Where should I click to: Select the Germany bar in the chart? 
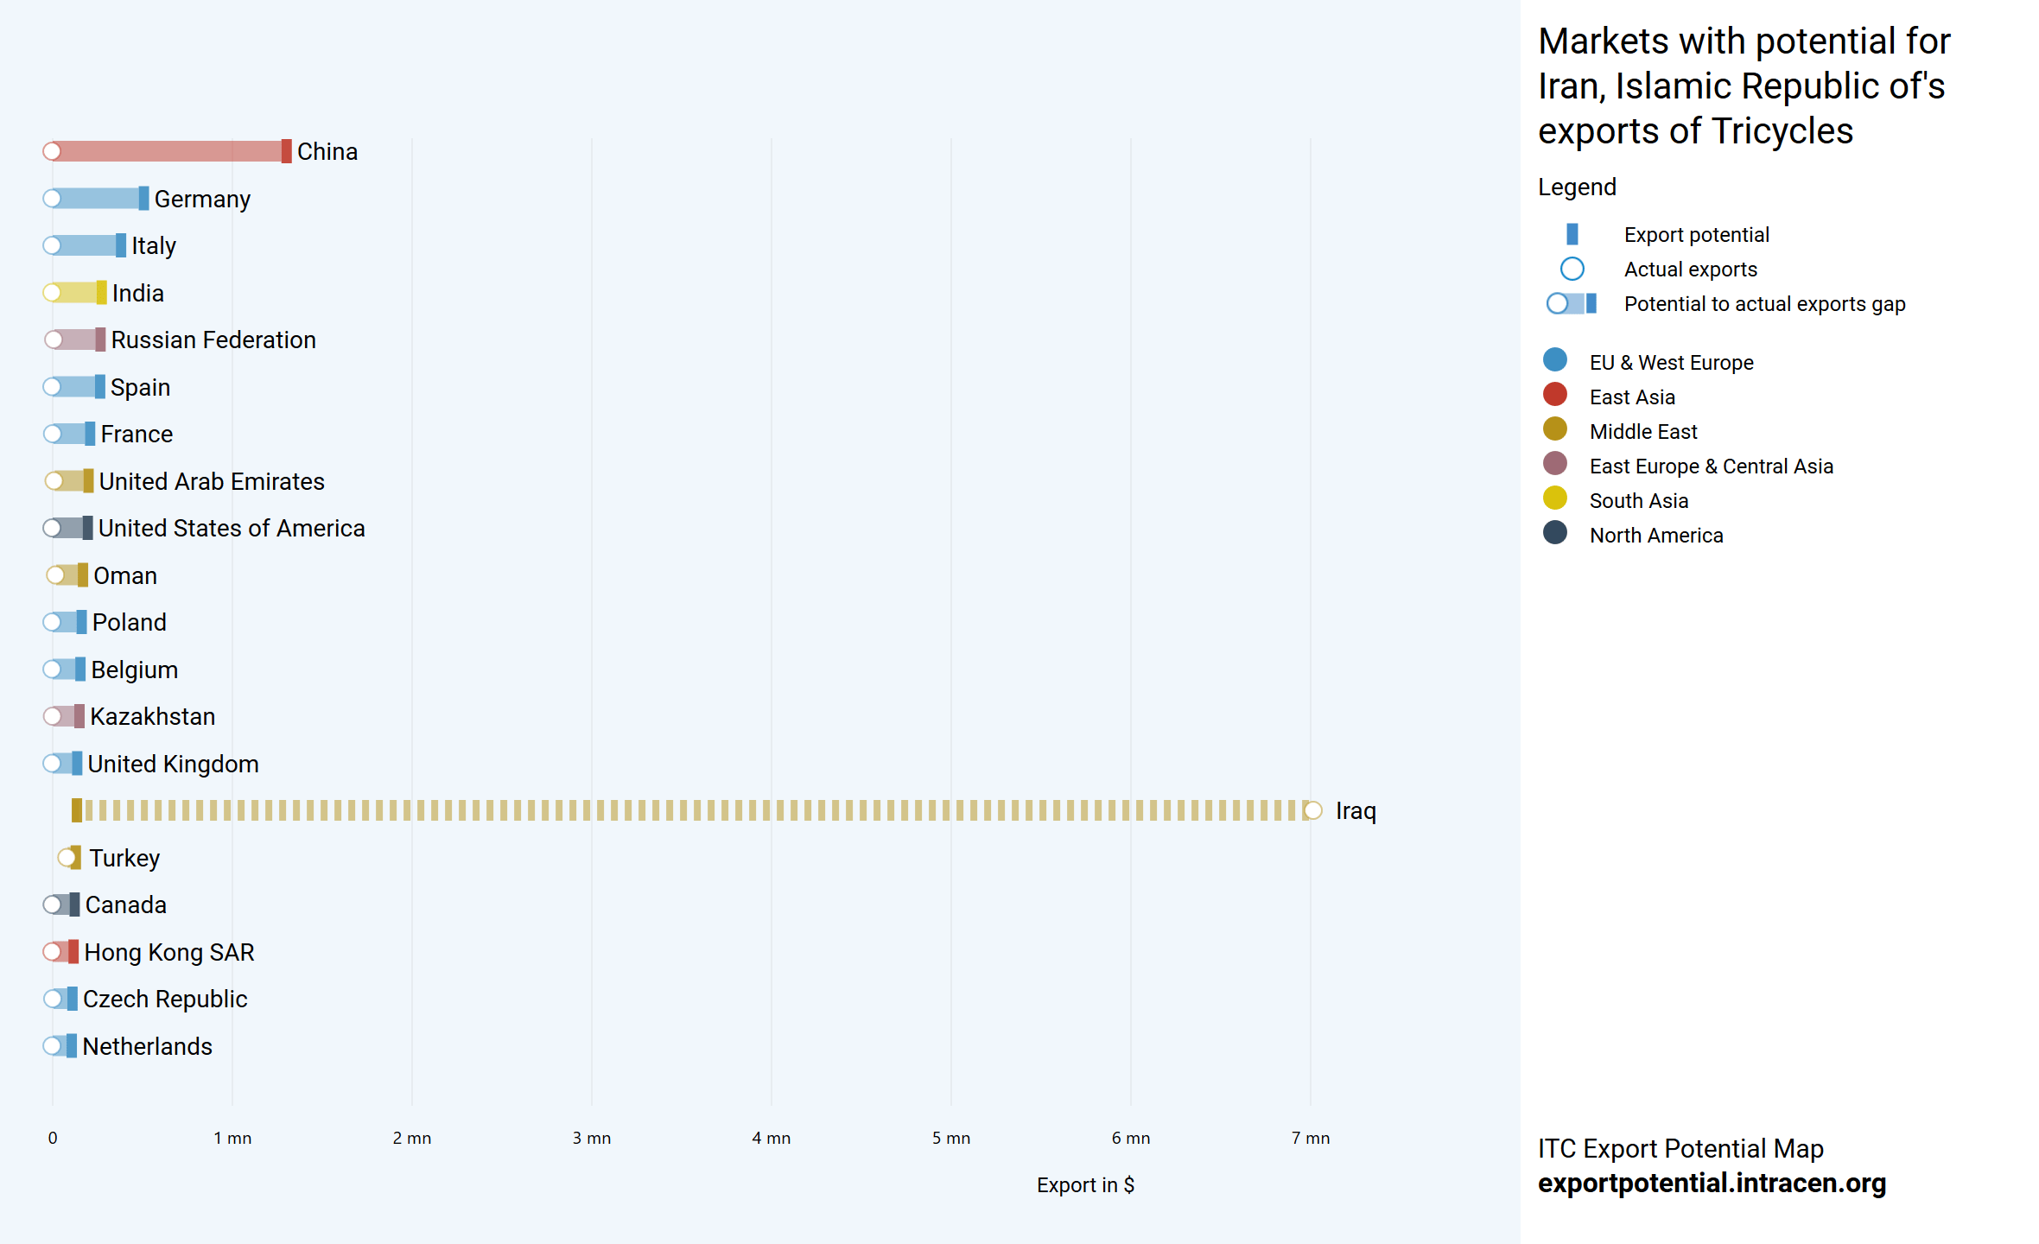coord(97,199)
